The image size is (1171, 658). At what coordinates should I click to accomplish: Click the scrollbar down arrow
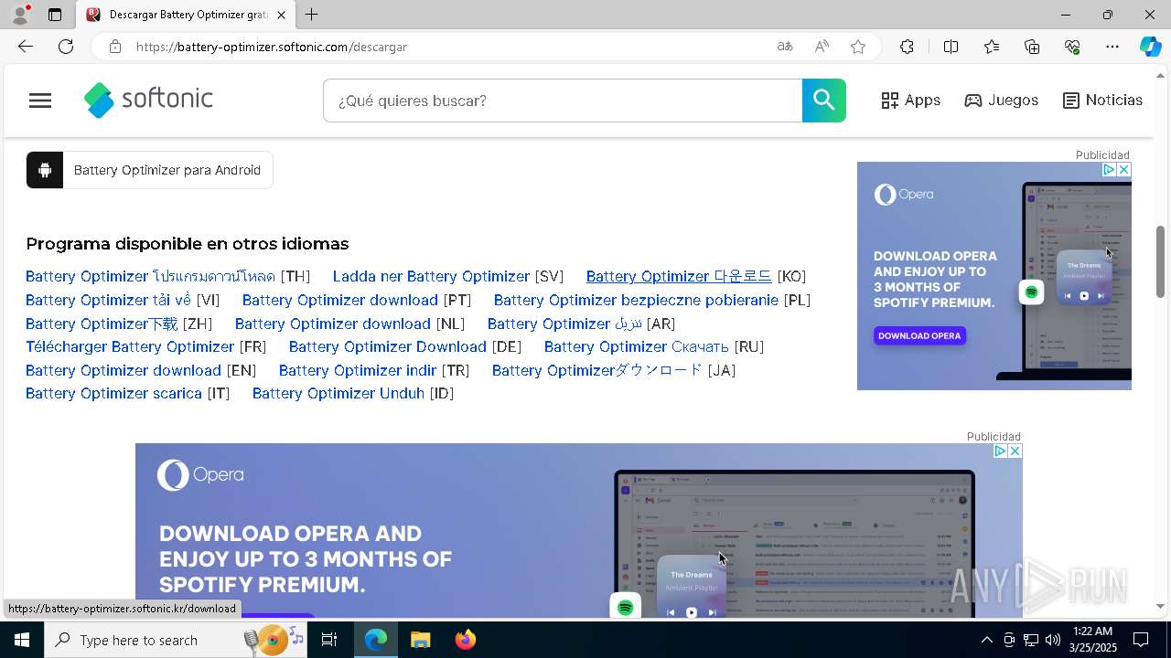1160,606
